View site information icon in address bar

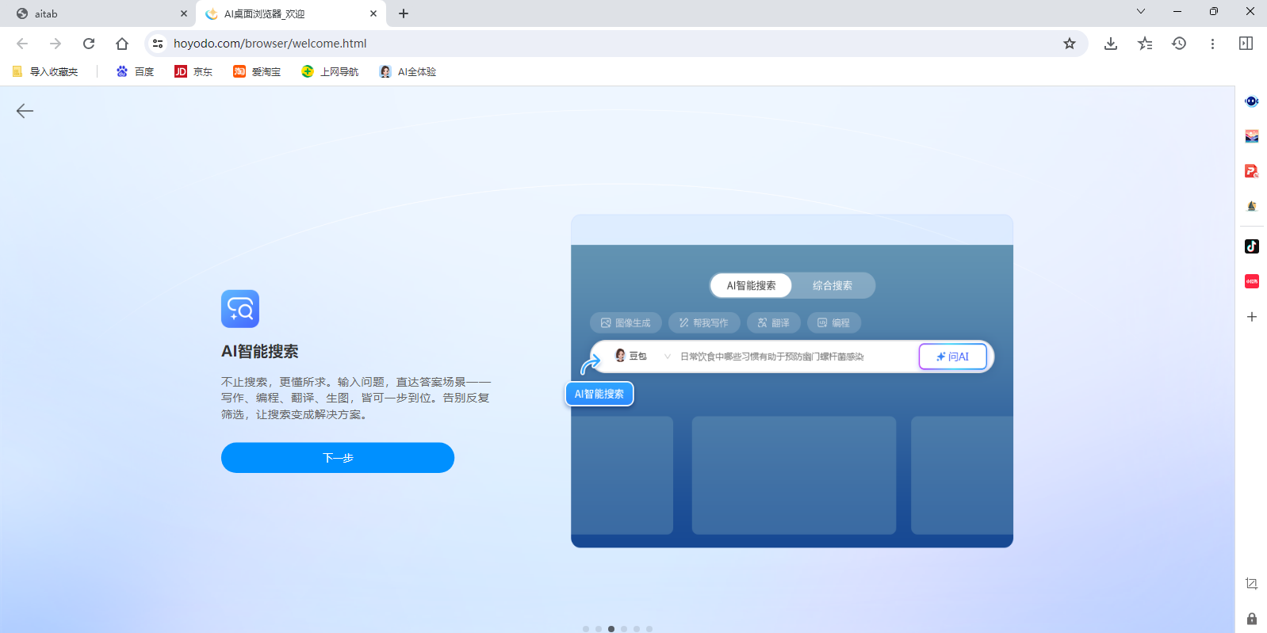158,44
